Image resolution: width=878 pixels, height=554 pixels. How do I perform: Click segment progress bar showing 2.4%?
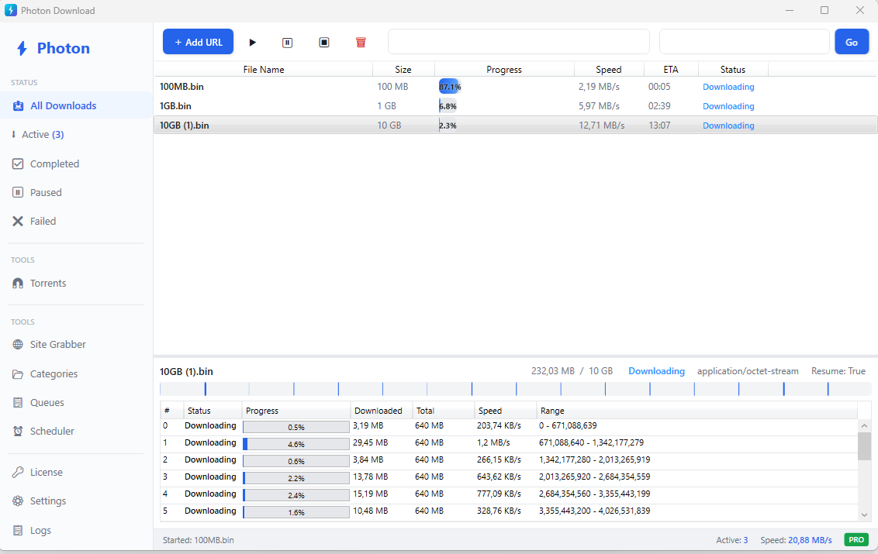point(296,495)
